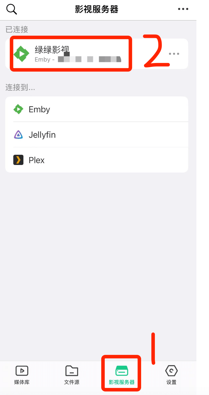
Task: Tap the Jellyfin triangle logo
Action: [x=18, y=135]
